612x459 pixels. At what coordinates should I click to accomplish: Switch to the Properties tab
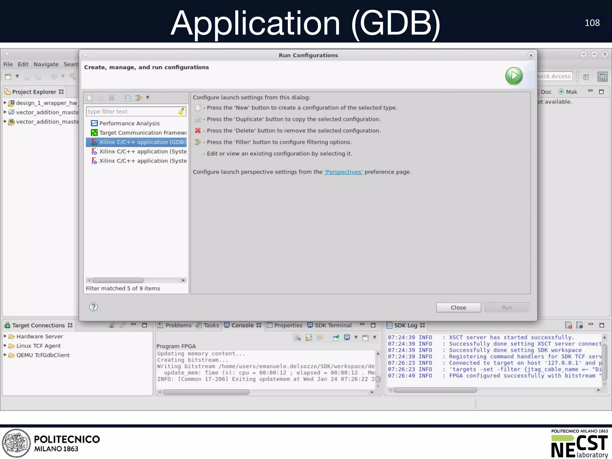[x=284, y=325]
